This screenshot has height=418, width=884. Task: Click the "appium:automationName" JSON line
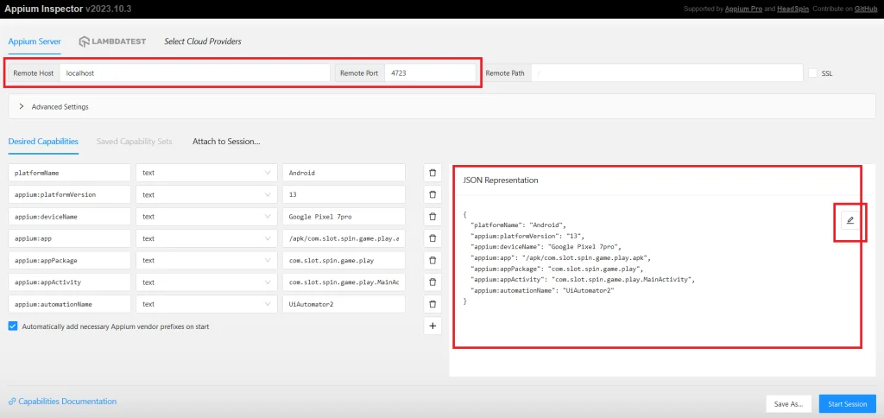542,290
